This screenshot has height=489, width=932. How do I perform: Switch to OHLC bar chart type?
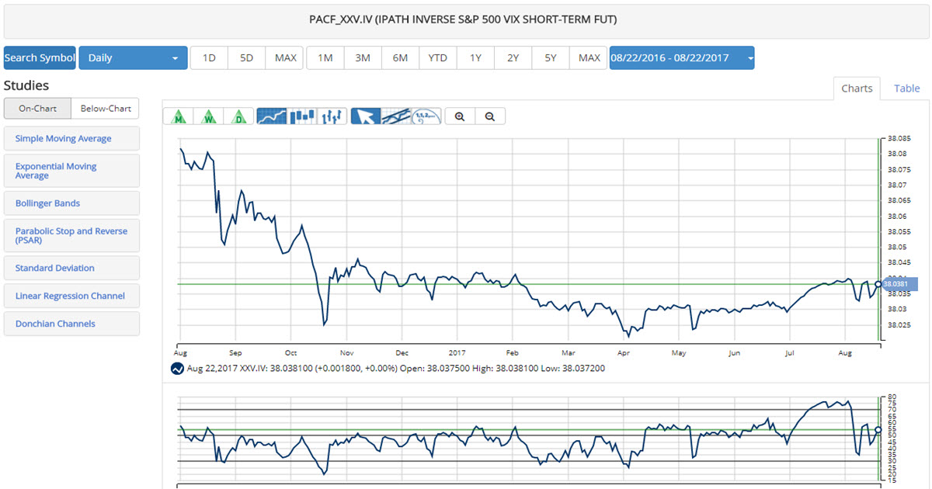tap(332, 116)
